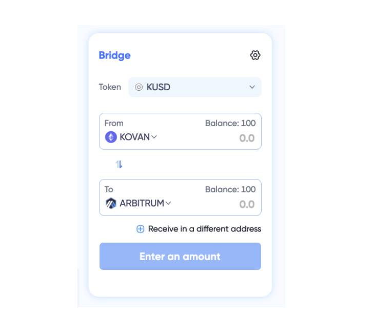Viewport: 375px width, 317px height.
Task: Click the chevron next to ARBITRUM
Action: click(x=168, y=203)
